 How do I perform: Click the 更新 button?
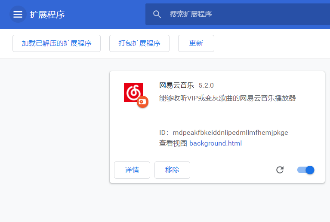196,43
